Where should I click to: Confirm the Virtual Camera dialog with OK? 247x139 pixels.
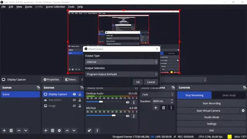point(138,82)
